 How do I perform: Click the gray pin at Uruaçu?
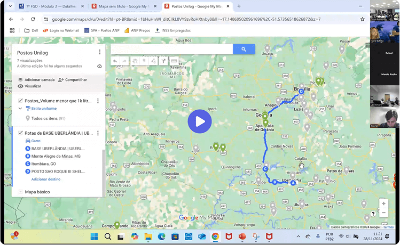point(267,48)
